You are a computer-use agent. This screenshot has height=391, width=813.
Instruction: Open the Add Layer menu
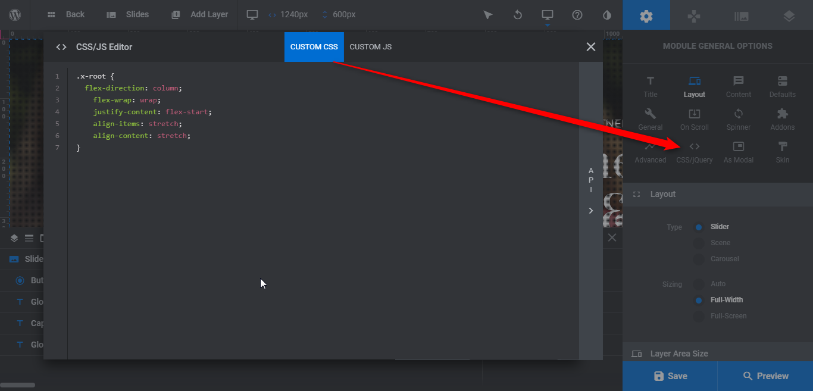click(199, 15)
